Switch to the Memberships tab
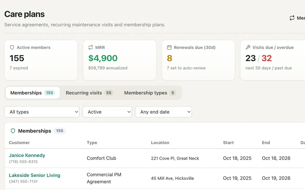The height and width of the screenshot is (190, 305). click(x=33, y=93)
